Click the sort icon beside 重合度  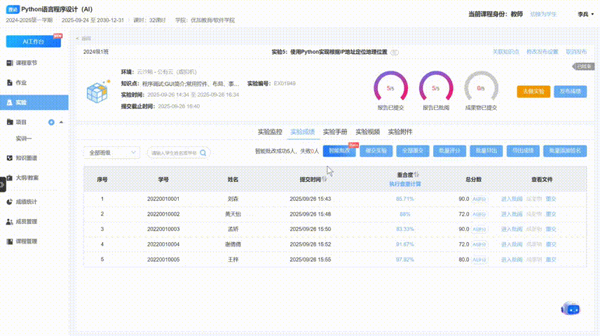[x=416, y=175]
